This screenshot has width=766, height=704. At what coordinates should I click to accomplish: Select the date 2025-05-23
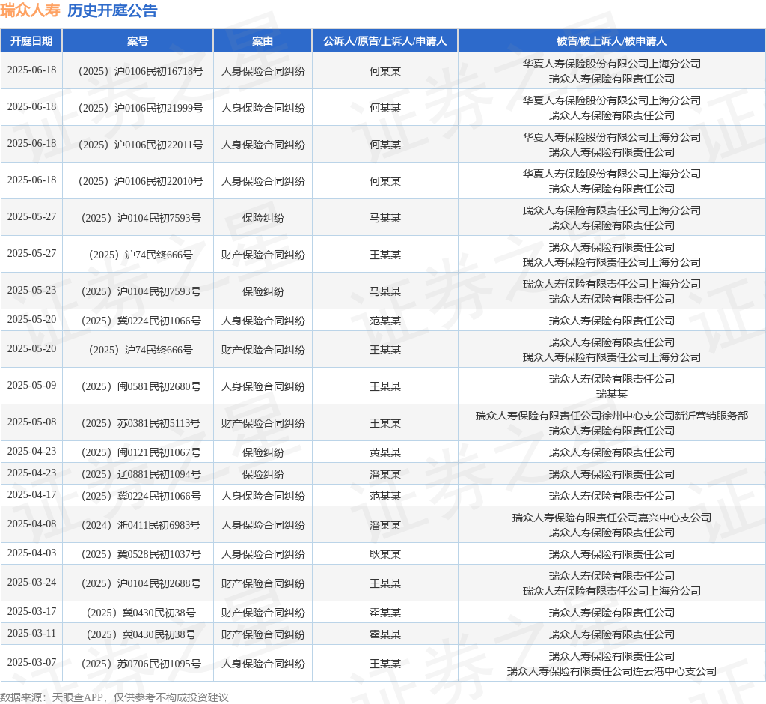(31, 290)
